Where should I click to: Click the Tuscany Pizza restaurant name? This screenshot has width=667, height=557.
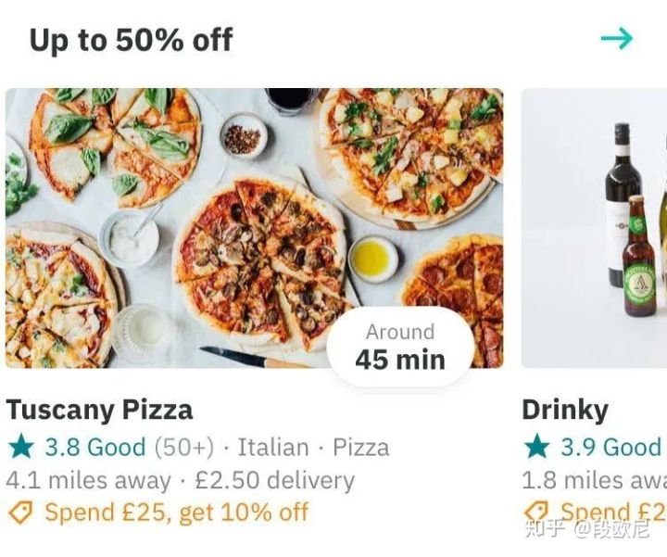click(x=99, y=410)
